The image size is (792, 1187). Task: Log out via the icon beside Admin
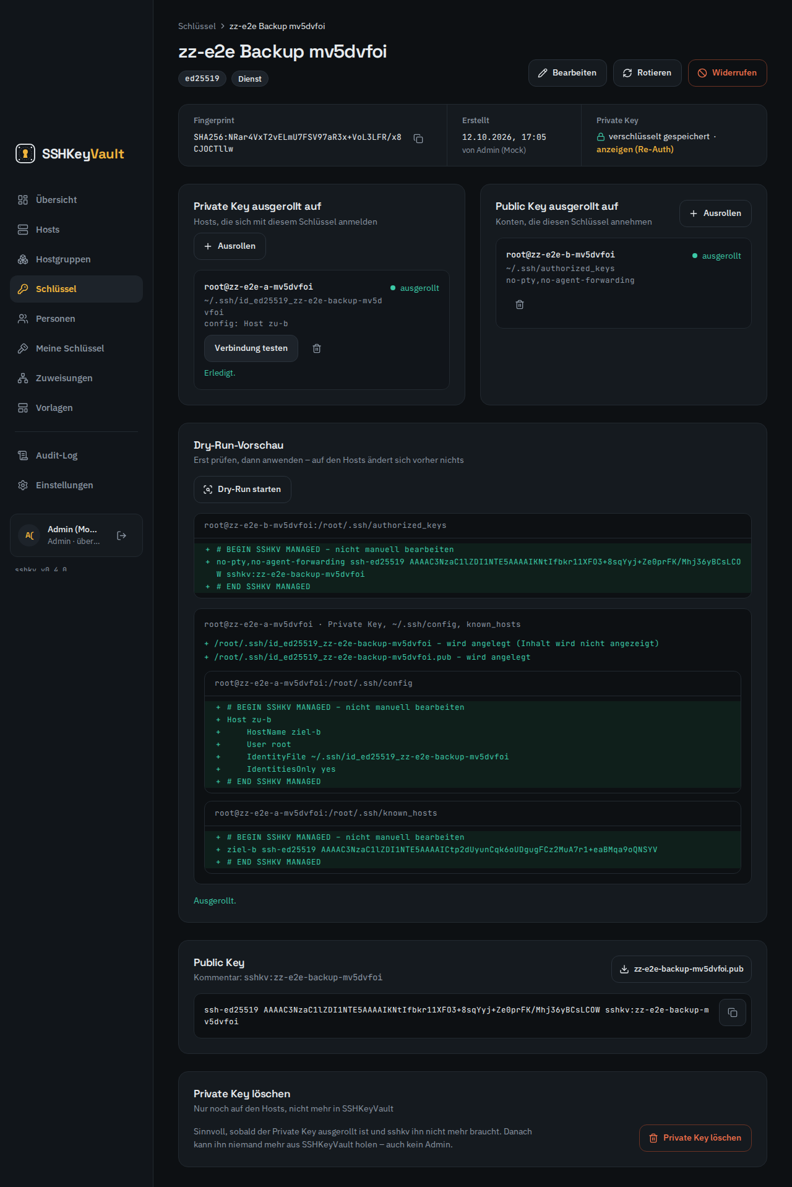[122, 535]
